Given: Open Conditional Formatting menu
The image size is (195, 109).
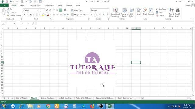Looking at the screenshot, I should pyautogui.click(x=115, y=13).
